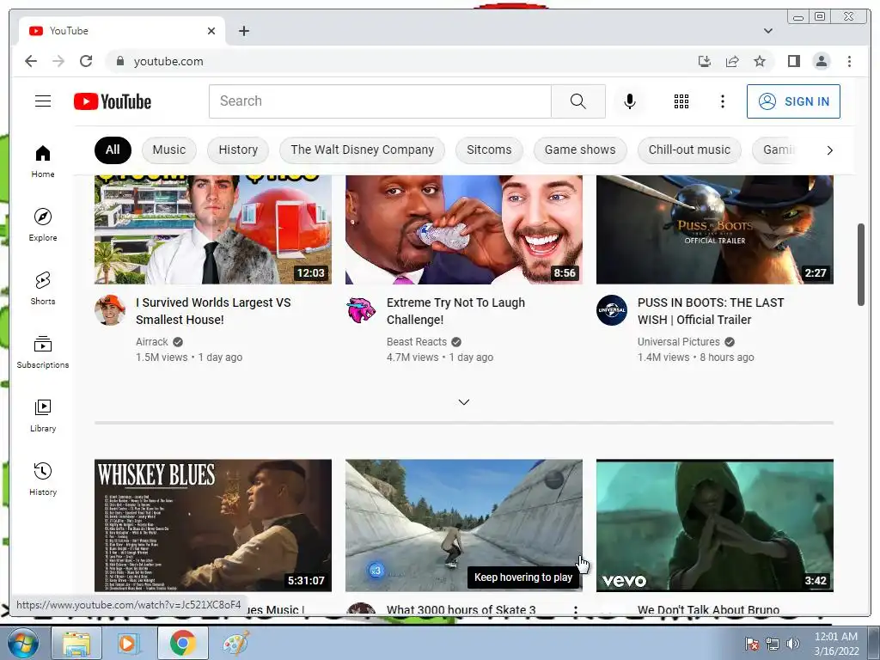Close the YouTube tab
Screen dimensions: 880x660
[x=211, y=31]
